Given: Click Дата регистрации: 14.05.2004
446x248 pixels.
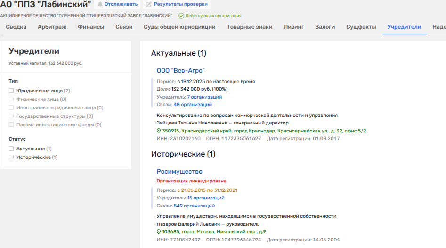Looking at the screenshot, I should pyautogui.click(x=303, y=240).
